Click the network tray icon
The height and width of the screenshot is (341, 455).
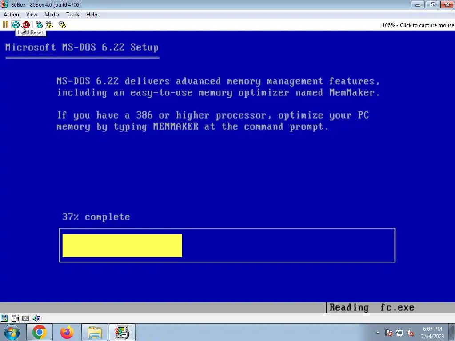click(x=399, y=333)
